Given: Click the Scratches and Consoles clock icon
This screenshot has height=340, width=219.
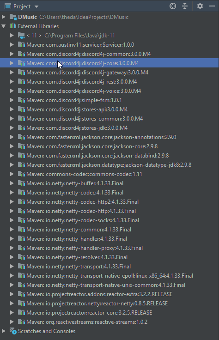Looking at the screenshot, I should (13, 331).
